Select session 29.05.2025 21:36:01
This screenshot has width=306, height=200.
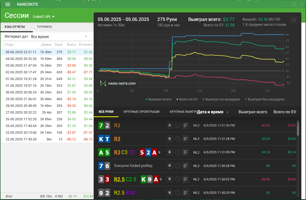(x=47, y=99)
